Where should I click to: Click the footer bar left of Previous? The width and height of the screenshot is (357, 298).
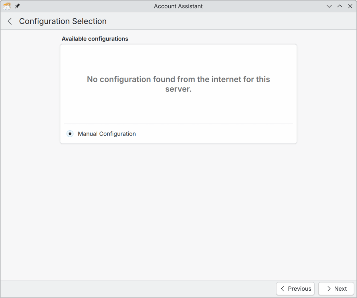(139, 289)
